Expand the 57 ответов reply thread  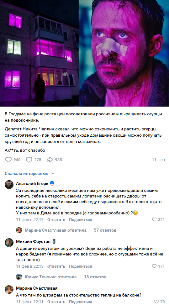pyautogui.click(x=105, y=230)
